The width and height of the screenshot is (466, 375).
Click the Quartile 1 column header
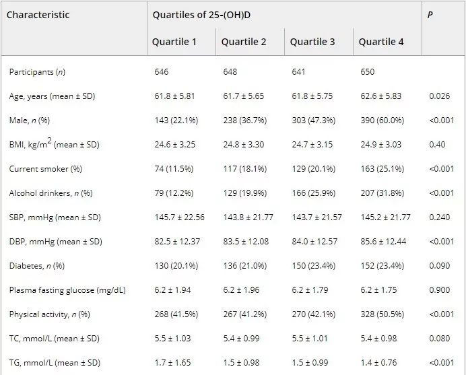[x=174, y=42]
